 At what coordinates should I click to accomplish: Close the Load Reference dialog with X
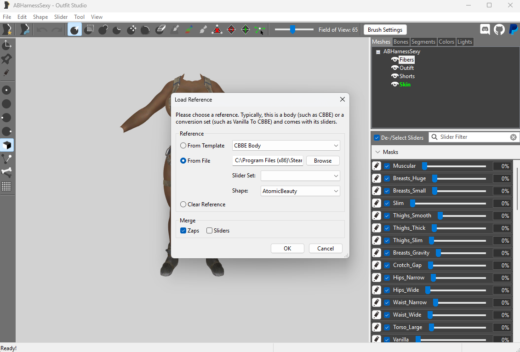click(343, 99)
